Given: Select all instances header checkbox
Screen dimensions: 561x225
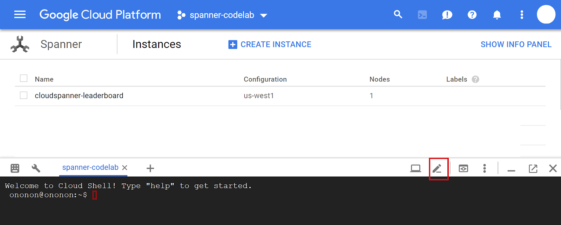Looking at the screenshot, I should 23,78.
